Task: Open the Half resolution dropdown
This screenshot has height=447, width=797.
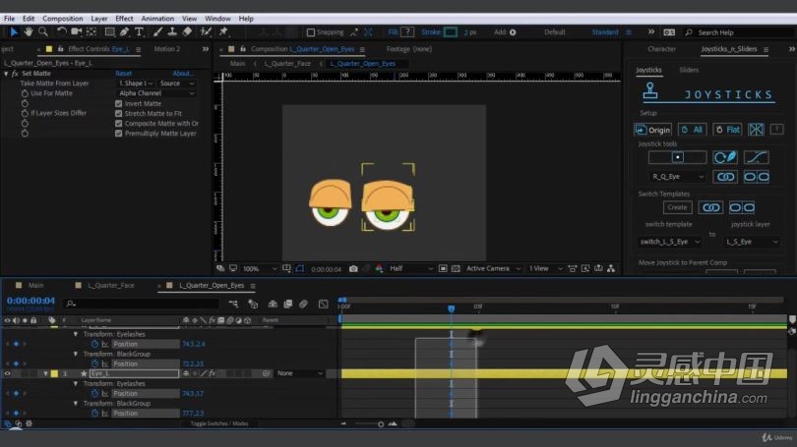Action: tap(410, 268)
